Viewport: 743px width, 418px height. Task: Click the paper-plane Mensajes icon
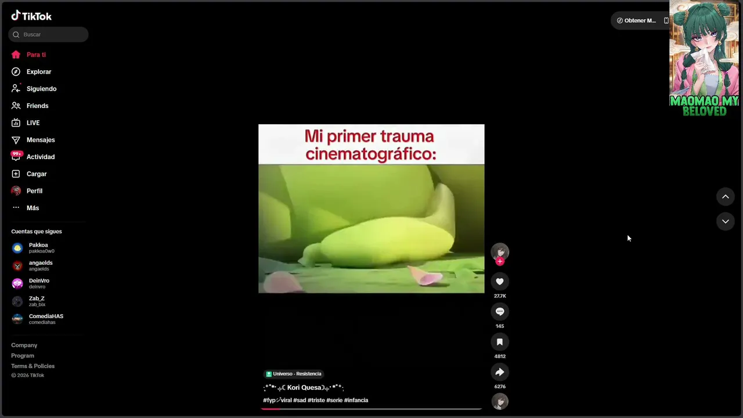16,140
